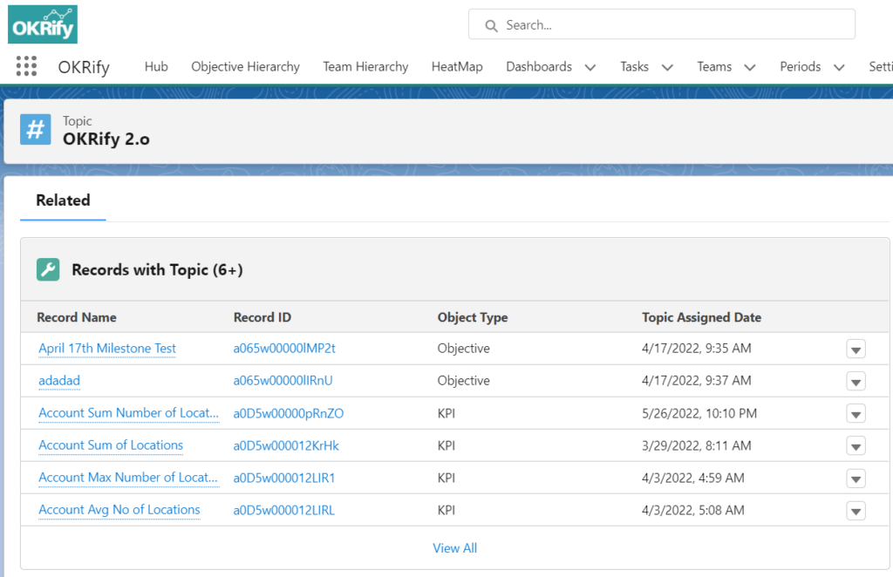Open the HeatMap view
The image size is (893, 577).
click(x=457, y=66)
